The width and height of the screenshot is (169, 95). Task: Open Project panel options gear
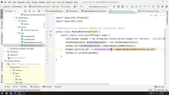39,11
